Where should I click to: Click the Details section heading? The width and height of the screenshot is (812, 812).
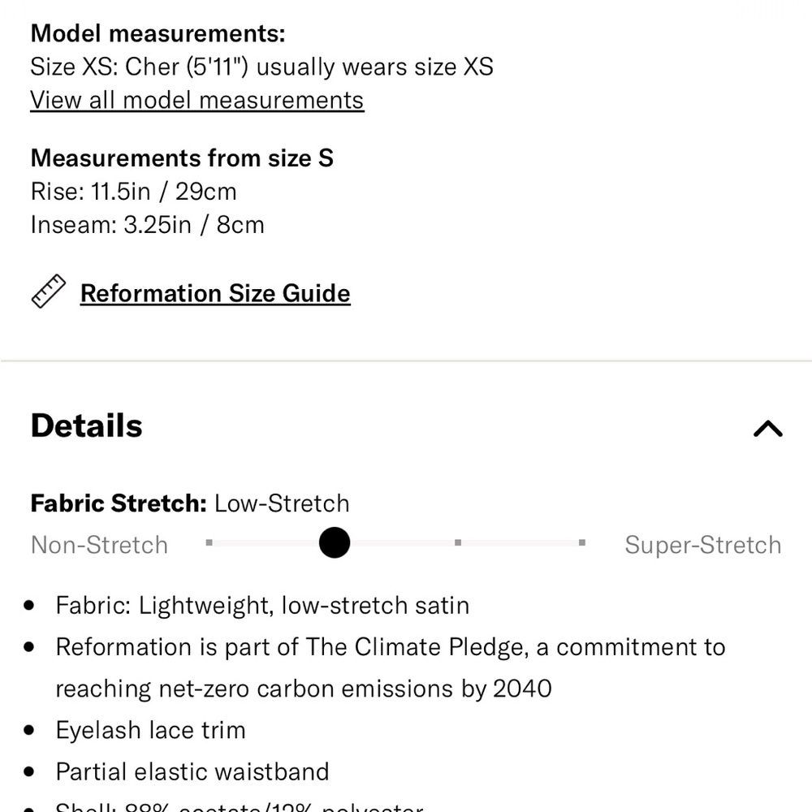tap(87, 425)
